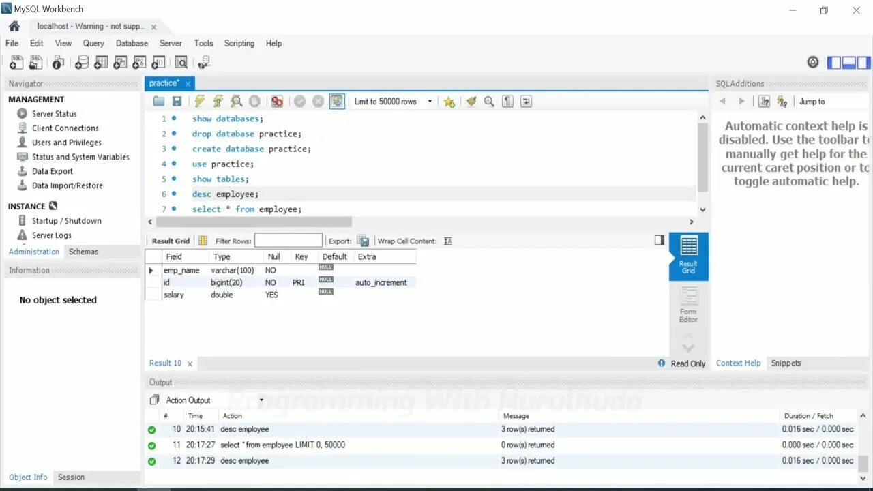Switch to the Snippets tab
Screen dimensions: 873x491
coord(786,363)
